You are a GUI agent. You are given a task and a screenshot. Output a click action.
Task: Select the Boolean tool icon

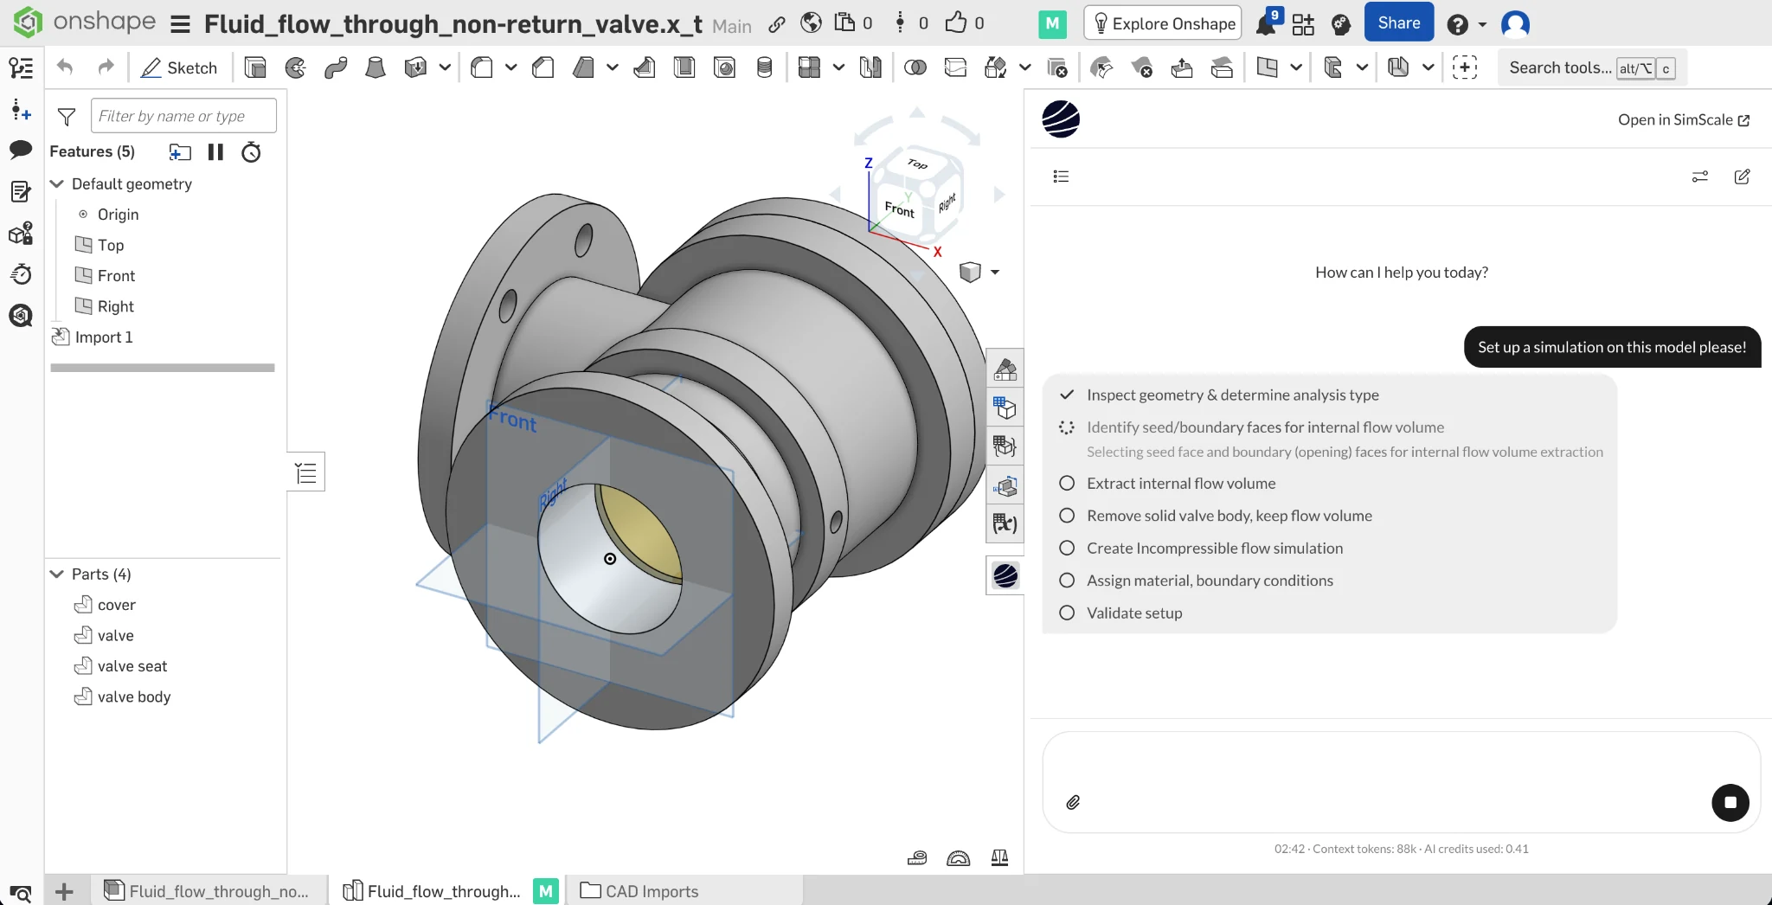[915, 67]
